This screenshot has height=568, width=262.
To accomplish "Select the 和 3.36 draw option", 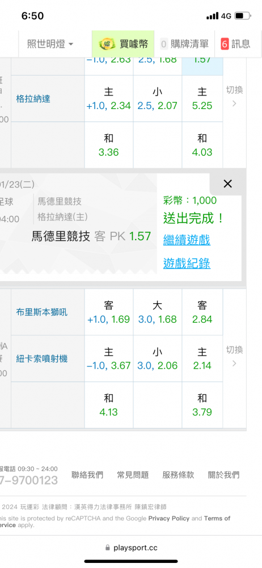I will point(109,145).
